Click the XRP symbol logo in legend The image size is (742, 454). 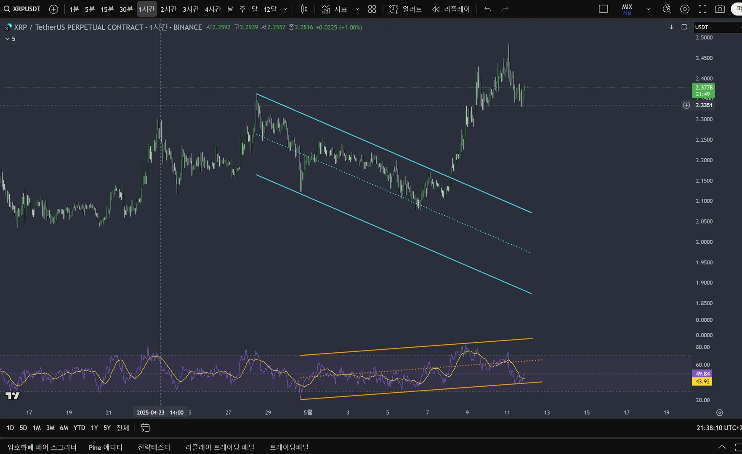pyautogui.click(x=8, y=27)
